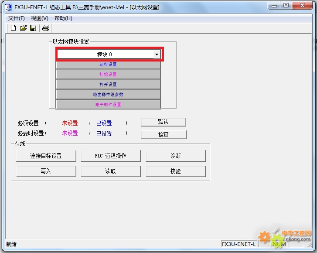The height and width of the screenshot is (253, 317).
Task: Print using the printer toolbar icon
Action: (46, 28)
